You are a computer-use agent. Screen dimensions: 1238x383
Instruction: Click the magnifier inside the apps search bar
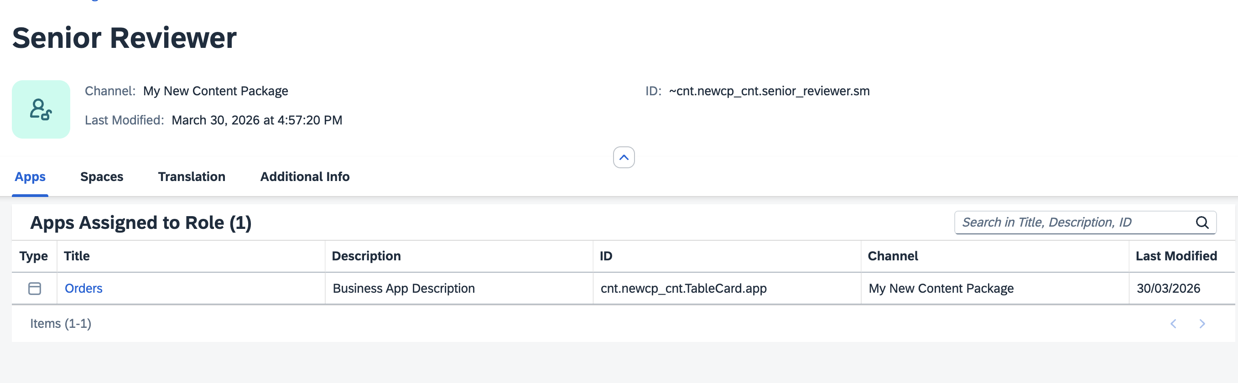click(1202, 222)
